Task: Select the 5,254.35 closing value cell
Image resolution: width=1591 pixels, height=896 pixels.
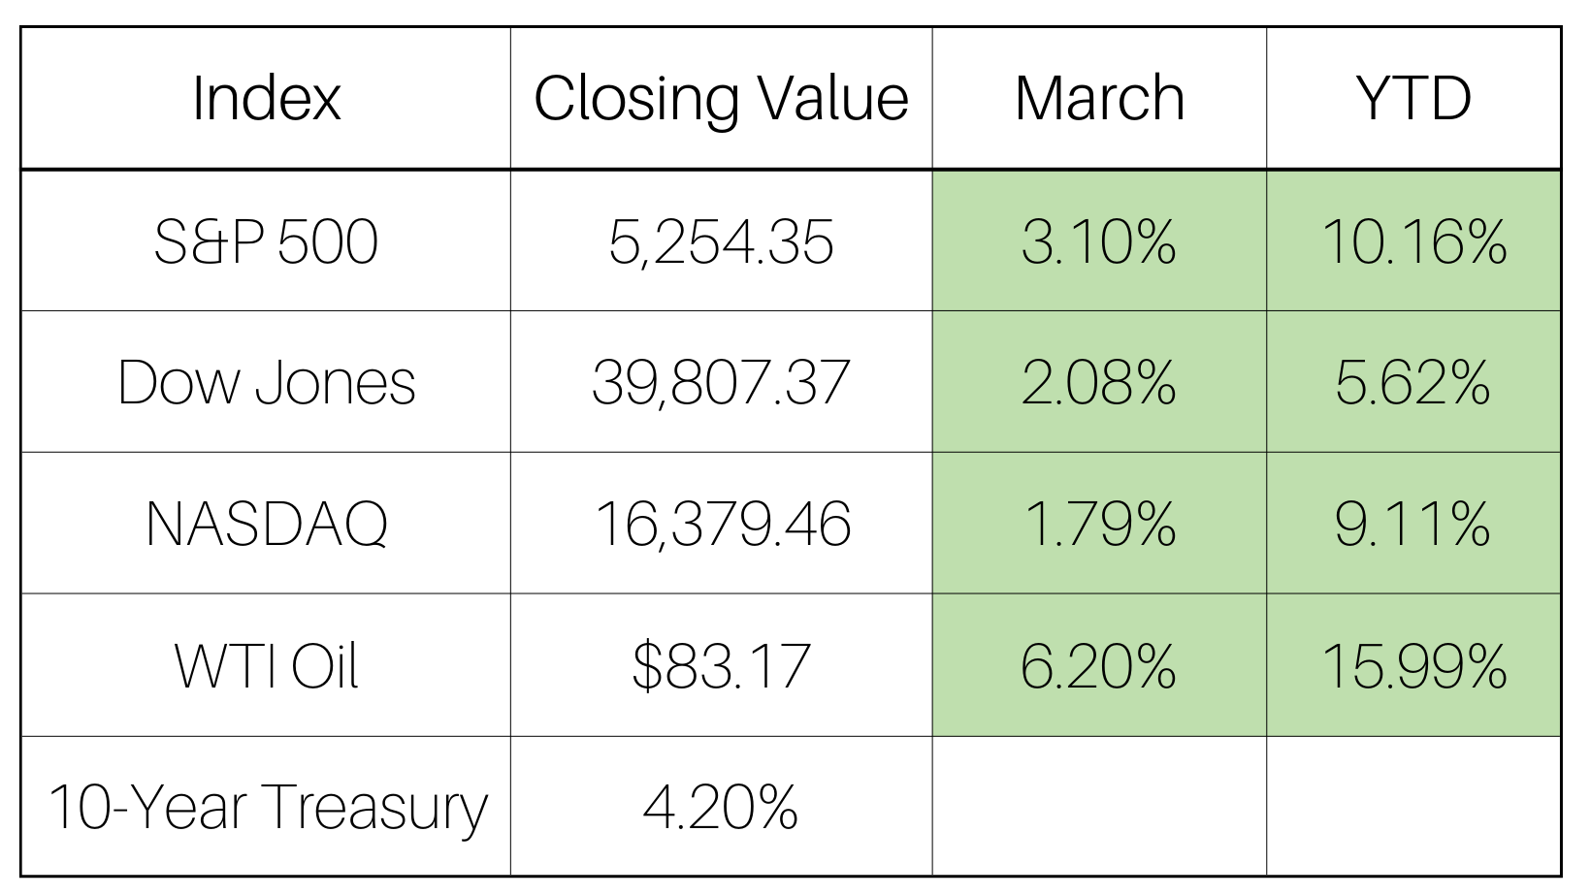Action: click(x=721, y=241)
